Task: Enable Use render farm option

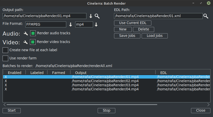Action: pos(5,58)
